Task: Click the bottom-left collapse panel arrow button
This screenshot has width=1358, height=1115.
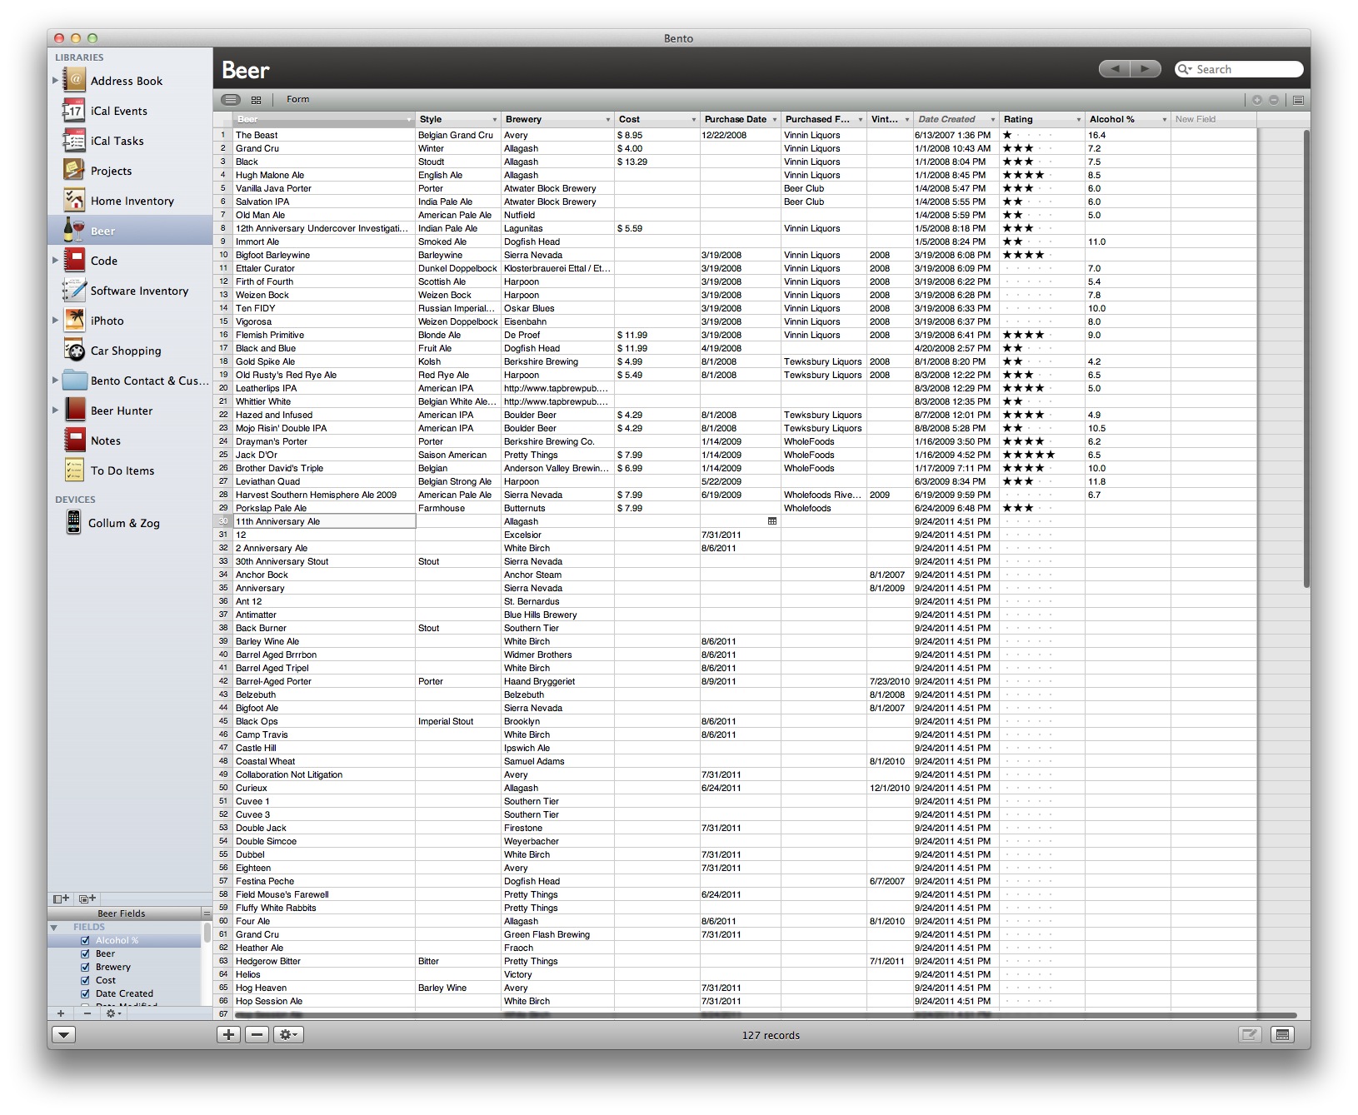Action: tap(64, 1034)
